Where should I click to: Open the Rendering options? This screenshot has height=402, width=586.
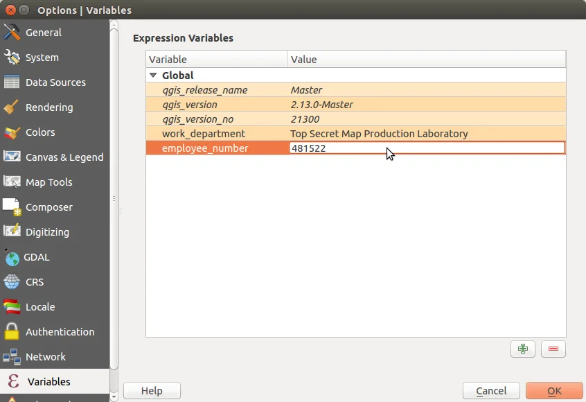(48, 107)
